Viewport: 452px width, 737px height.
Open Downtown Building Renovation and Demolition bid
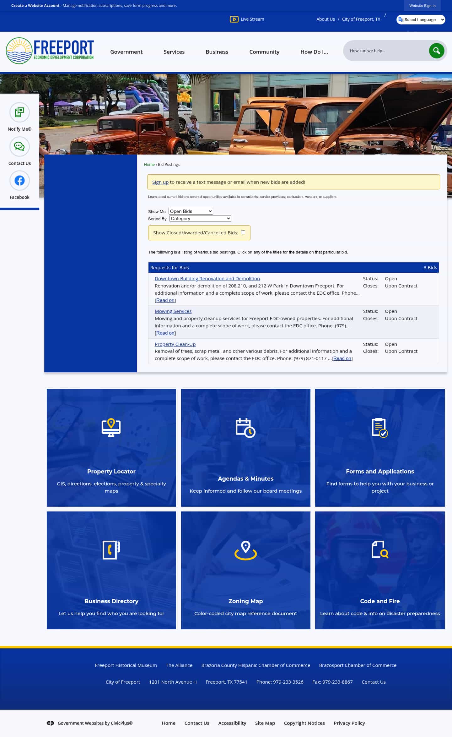tap(207, 278)
